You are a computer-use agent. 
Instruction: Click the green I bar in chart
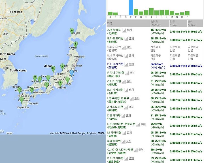coord(151,12)
